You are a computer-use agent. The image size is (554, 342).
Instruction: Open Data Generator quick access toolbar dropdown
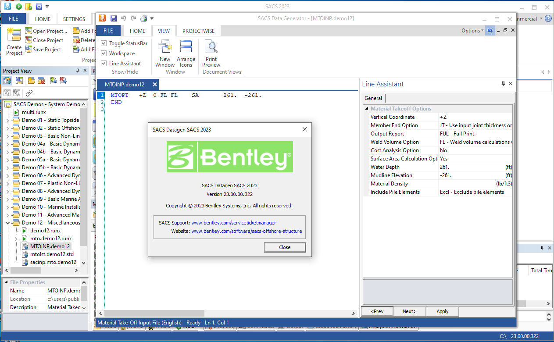coord(152,18)
